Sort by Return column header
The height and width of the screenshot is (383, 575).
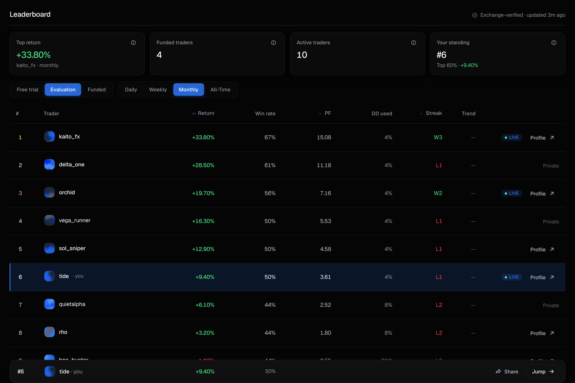click(x=203, y=113)
